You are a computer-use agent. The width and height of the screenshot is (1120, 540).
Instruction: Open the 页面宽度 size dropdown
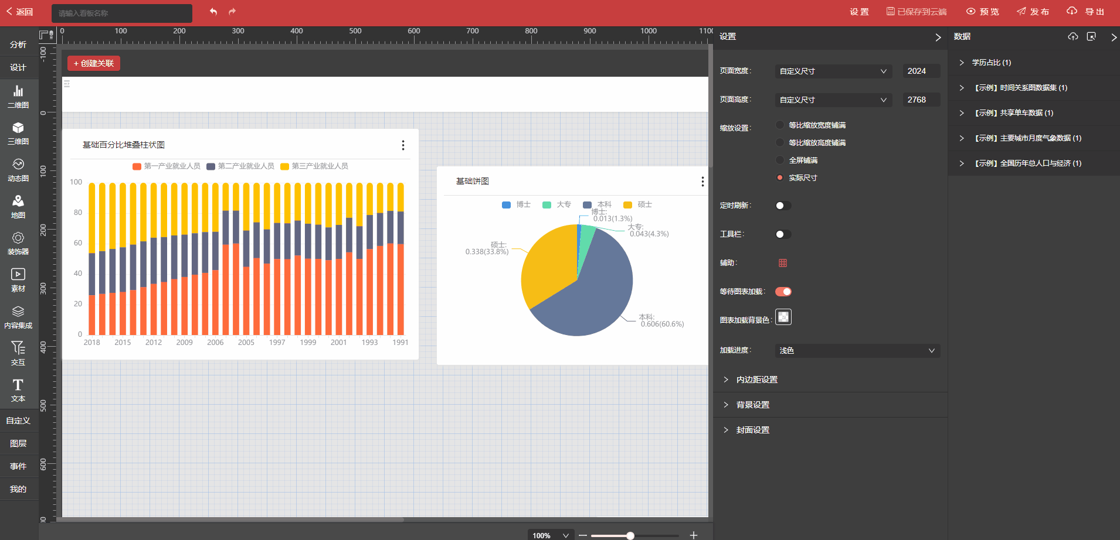pos(833,71)
